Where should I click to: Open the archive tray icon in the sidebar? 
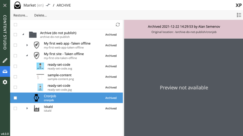click(x=5, y=71)
